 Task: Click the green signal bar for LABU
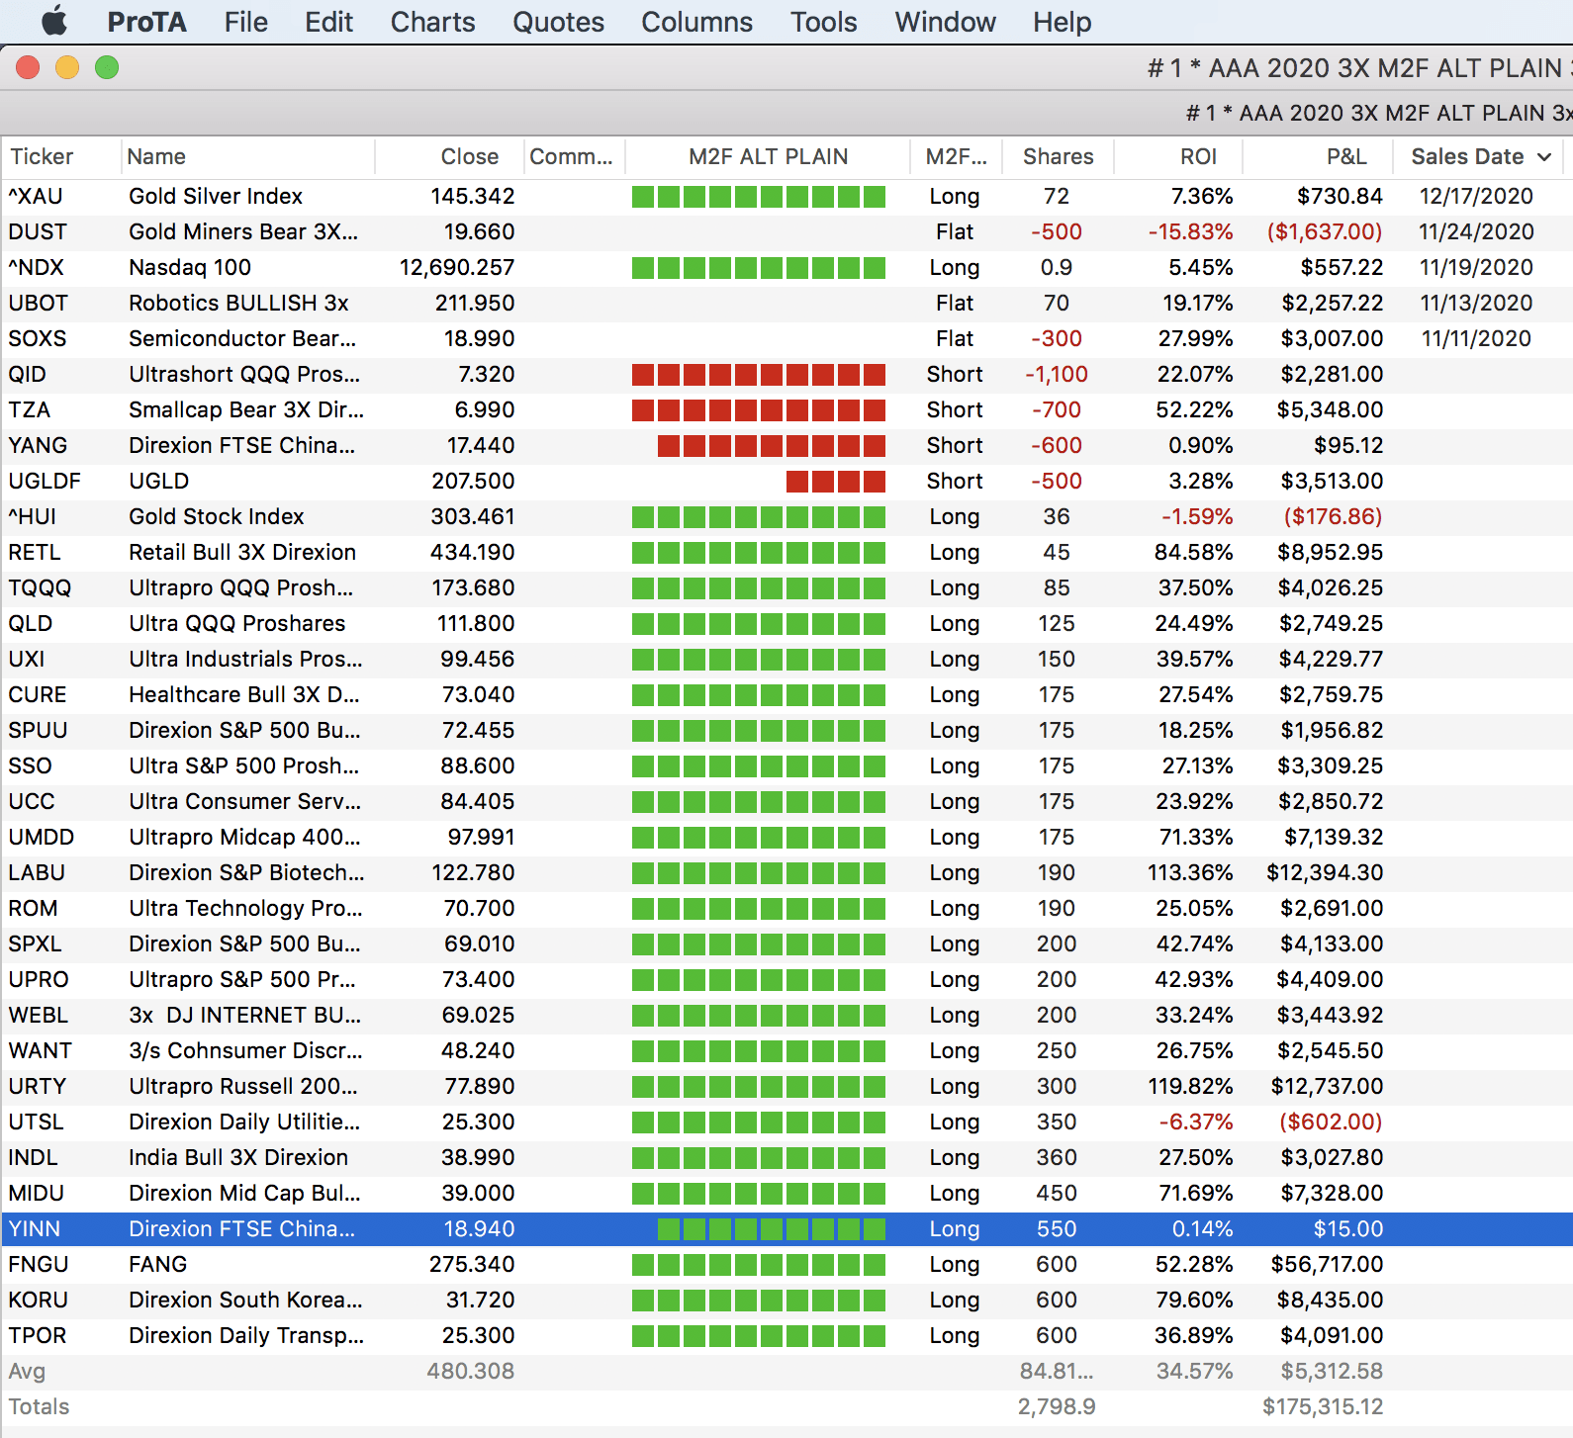click(759, 873)
